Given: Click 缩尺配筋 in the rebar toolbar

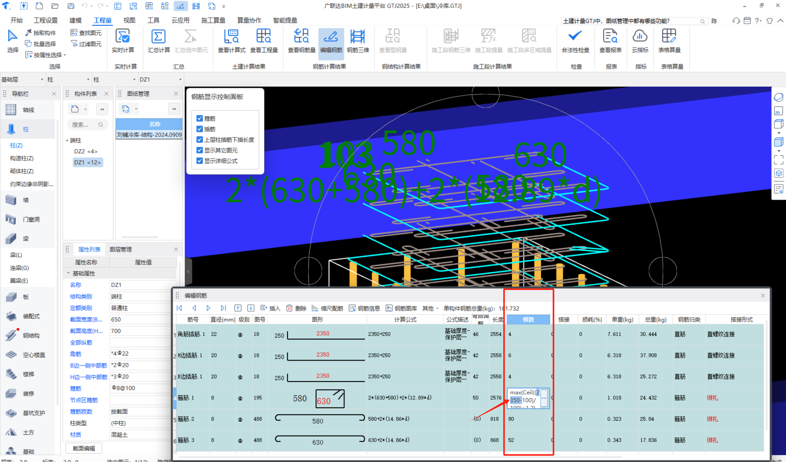Looking at the screenshot, I should click(327, 308).
